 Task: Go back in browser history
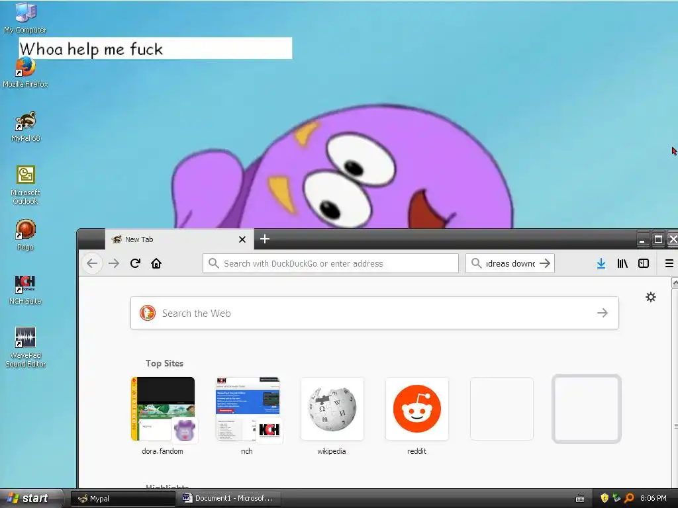pos(92,263)
